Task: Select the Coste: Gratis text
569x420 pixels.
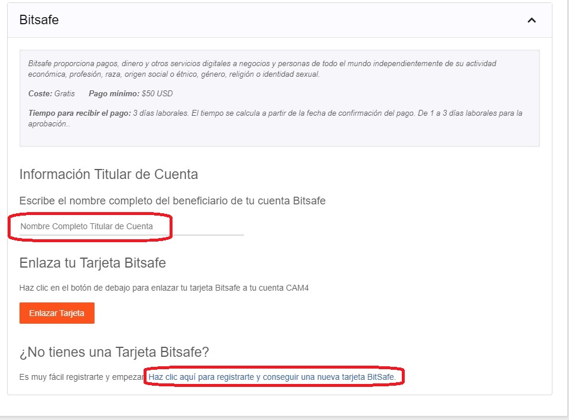Action: click(x=51, y=94)
